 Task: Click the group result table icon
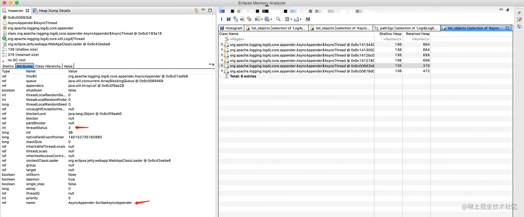pos(287,19)
